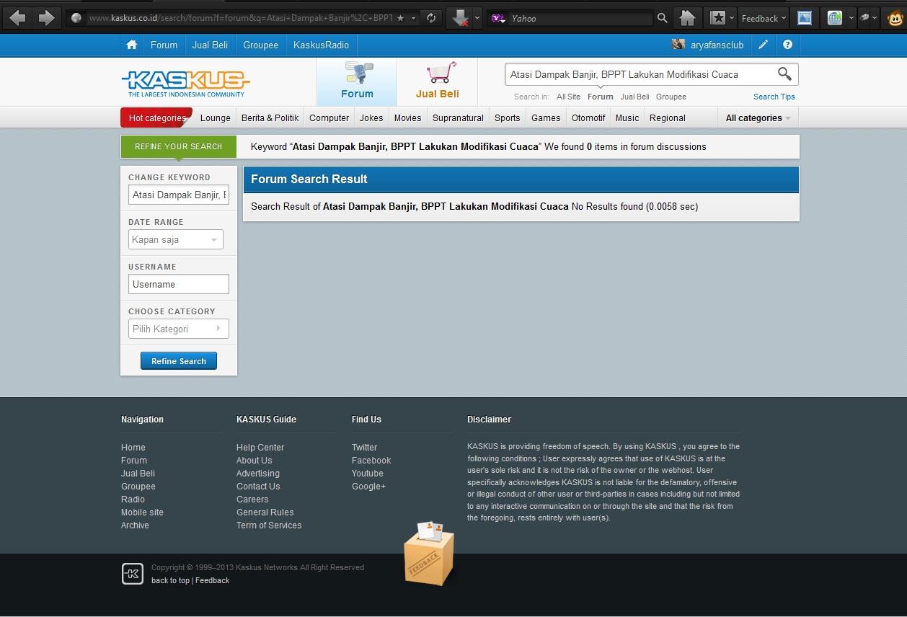Open the footer Feedback link
Screen dimensions: 907x617
coord(212,580)
